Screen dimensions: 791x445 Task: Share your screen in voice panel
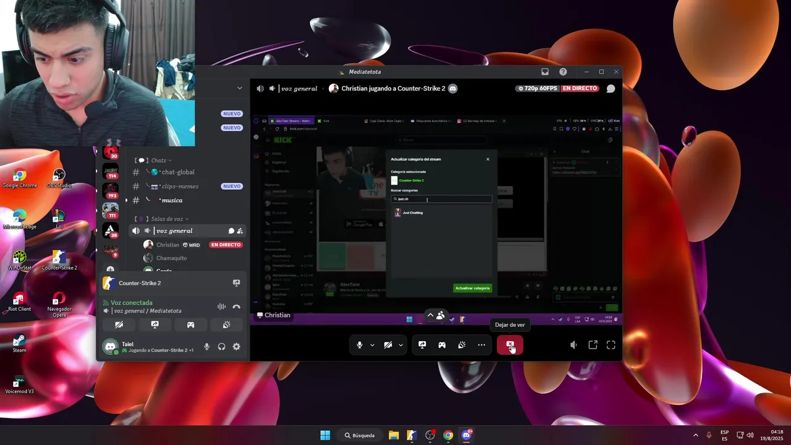coord(154,324)
